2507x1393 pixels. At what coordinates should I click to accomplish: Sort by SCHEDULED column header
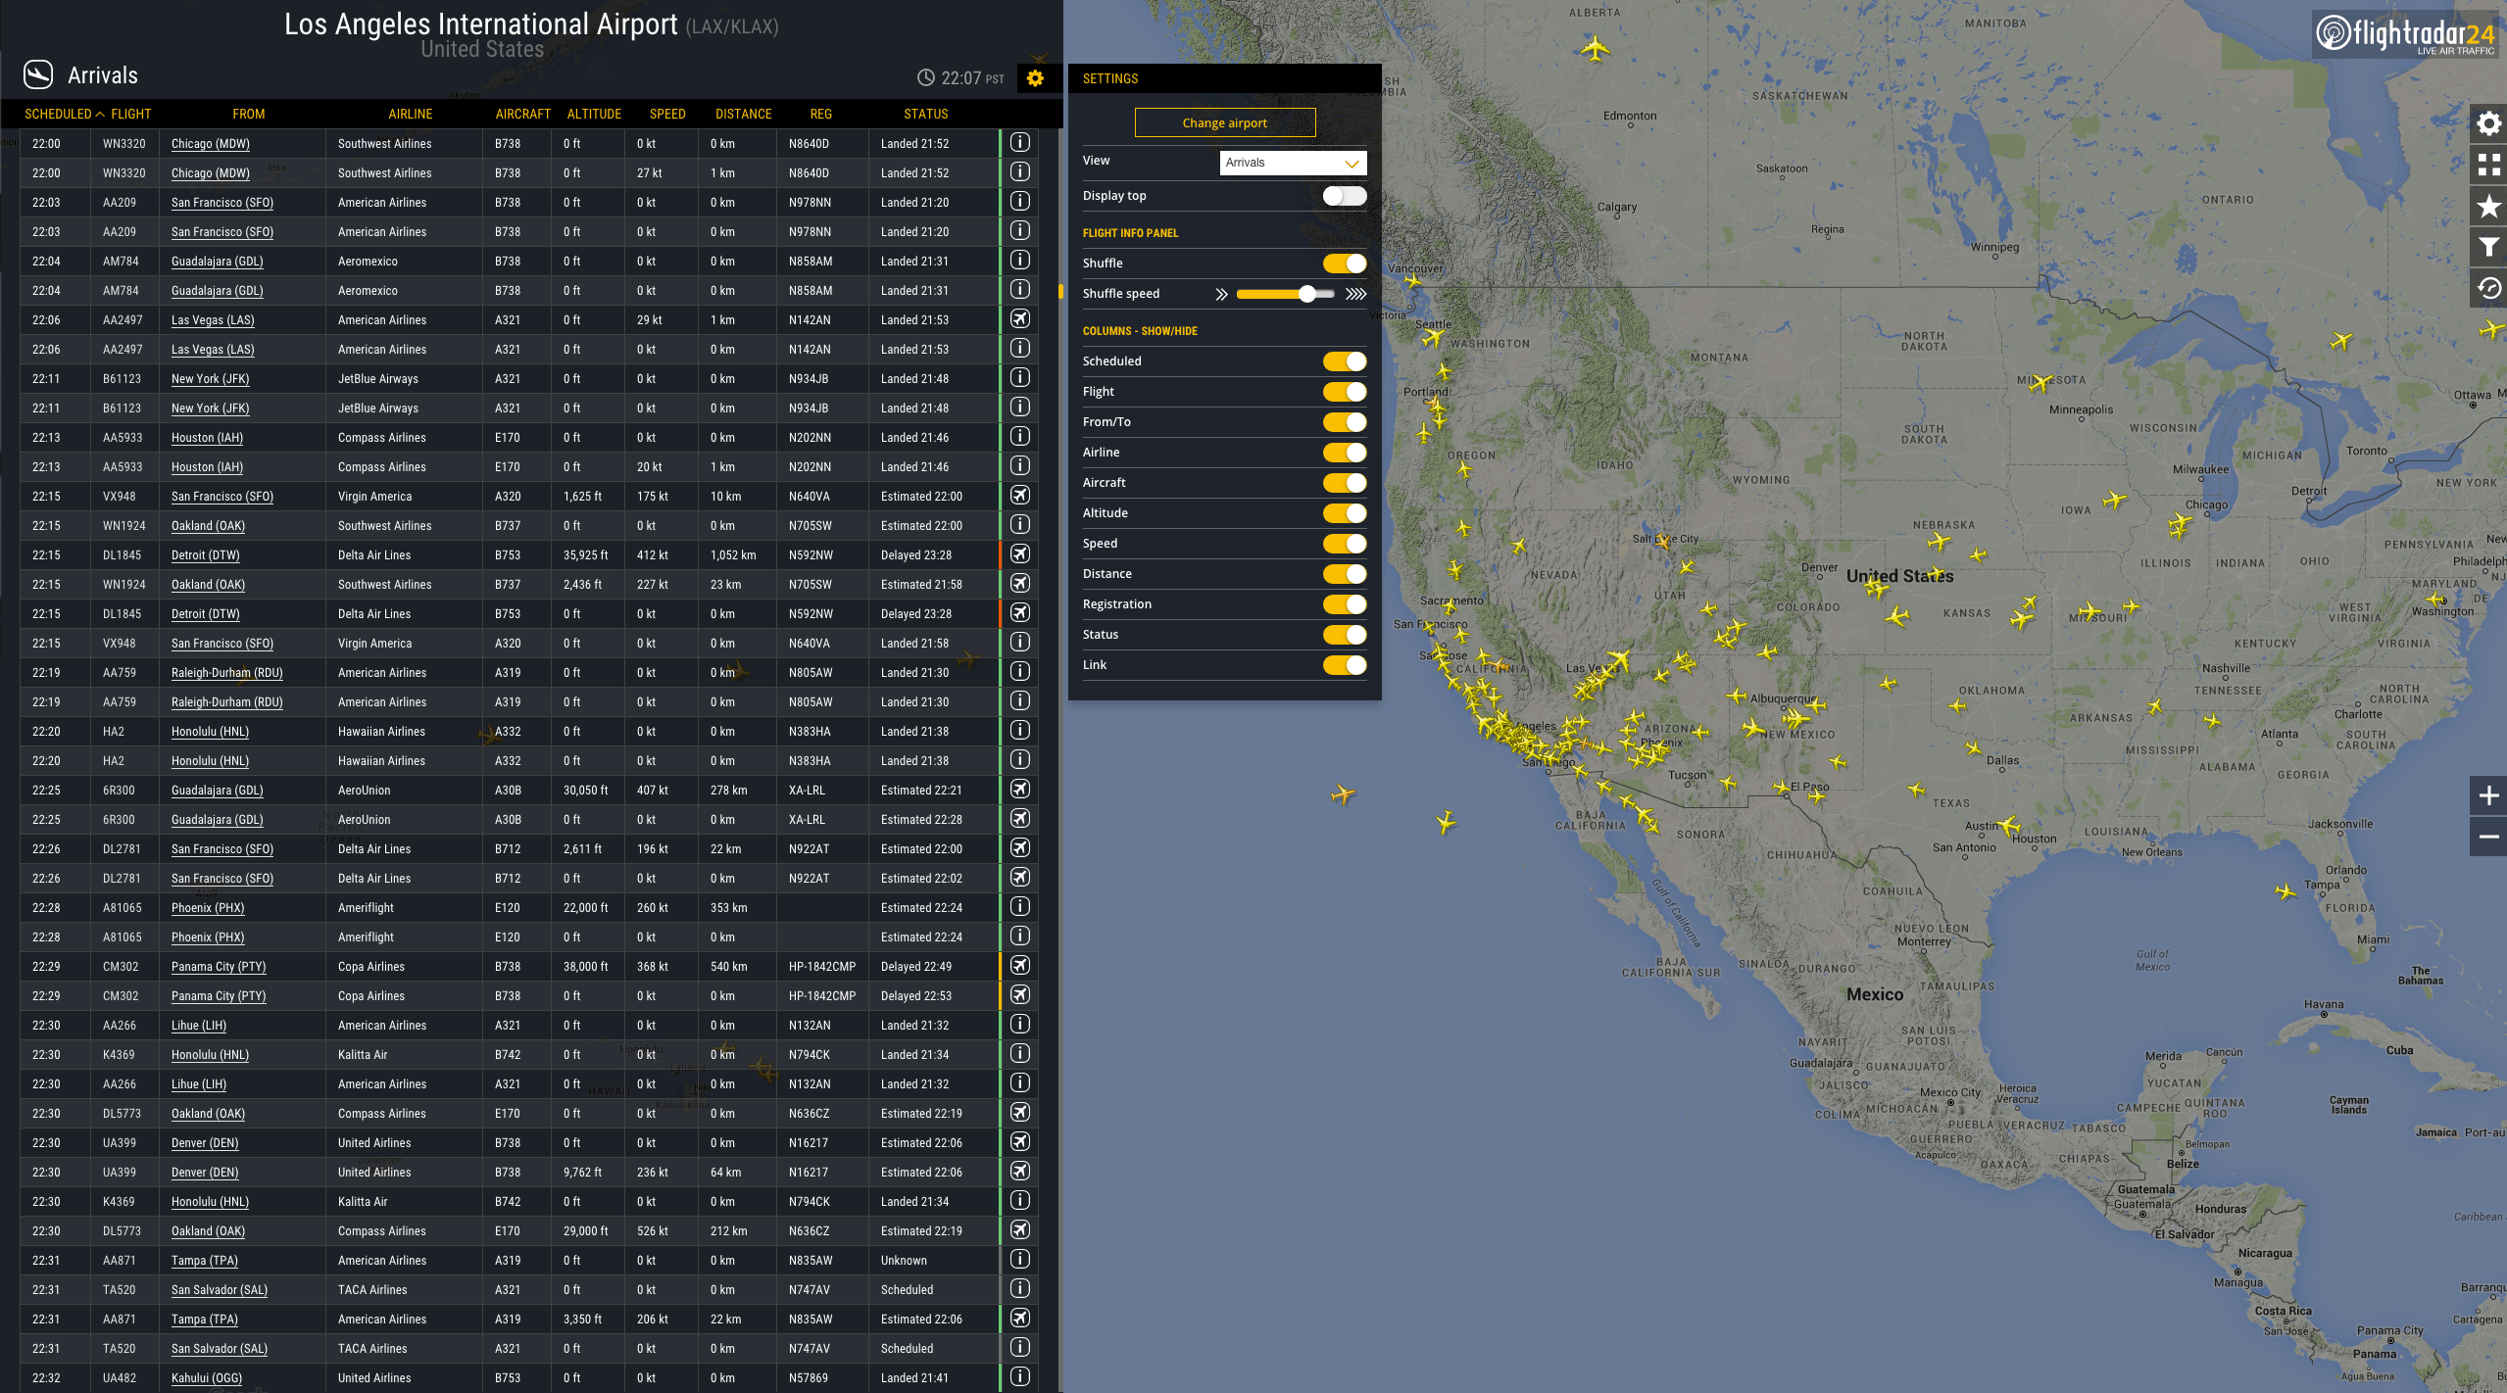click(58, 115)
